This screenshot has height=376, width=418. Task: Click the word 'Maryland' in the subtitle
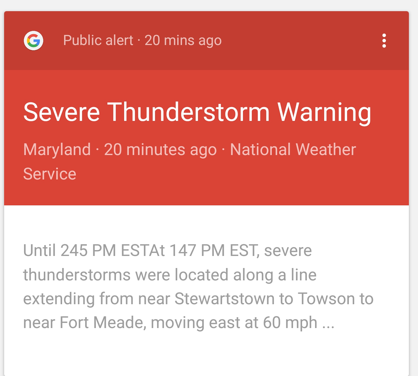click(x=57, y=149)
